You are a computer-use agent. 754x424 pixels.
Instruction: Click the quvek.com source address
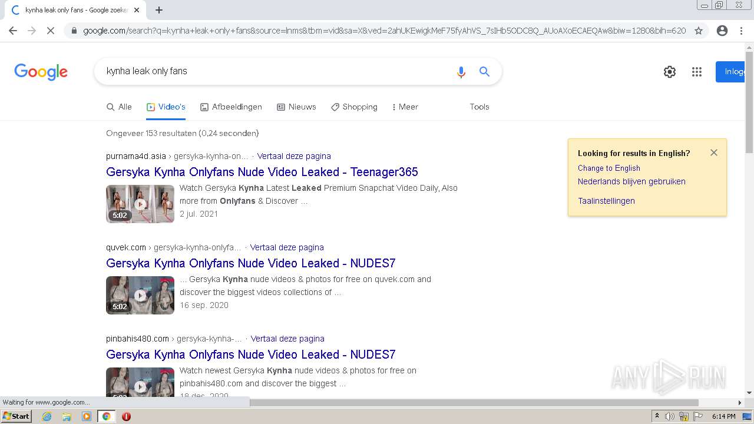point(126,247)
